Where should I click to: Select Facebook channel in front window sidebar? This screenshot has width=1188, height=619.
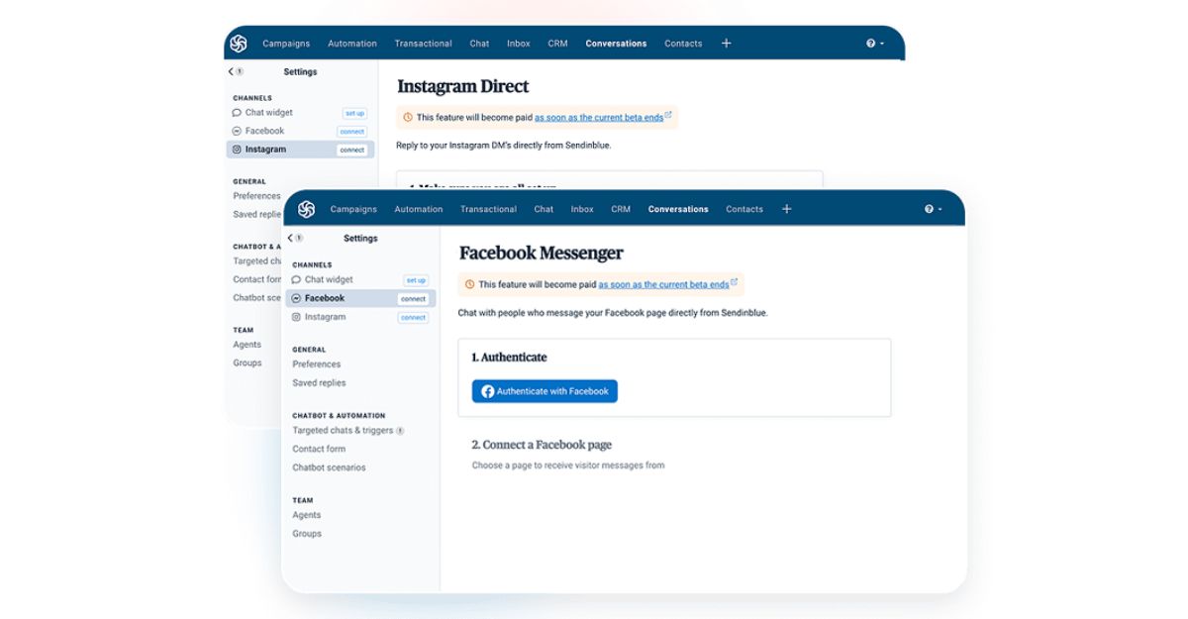[360, 298]
